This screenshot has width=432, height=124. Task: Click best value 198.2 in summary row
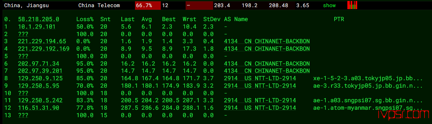click(x=250, y=6)
